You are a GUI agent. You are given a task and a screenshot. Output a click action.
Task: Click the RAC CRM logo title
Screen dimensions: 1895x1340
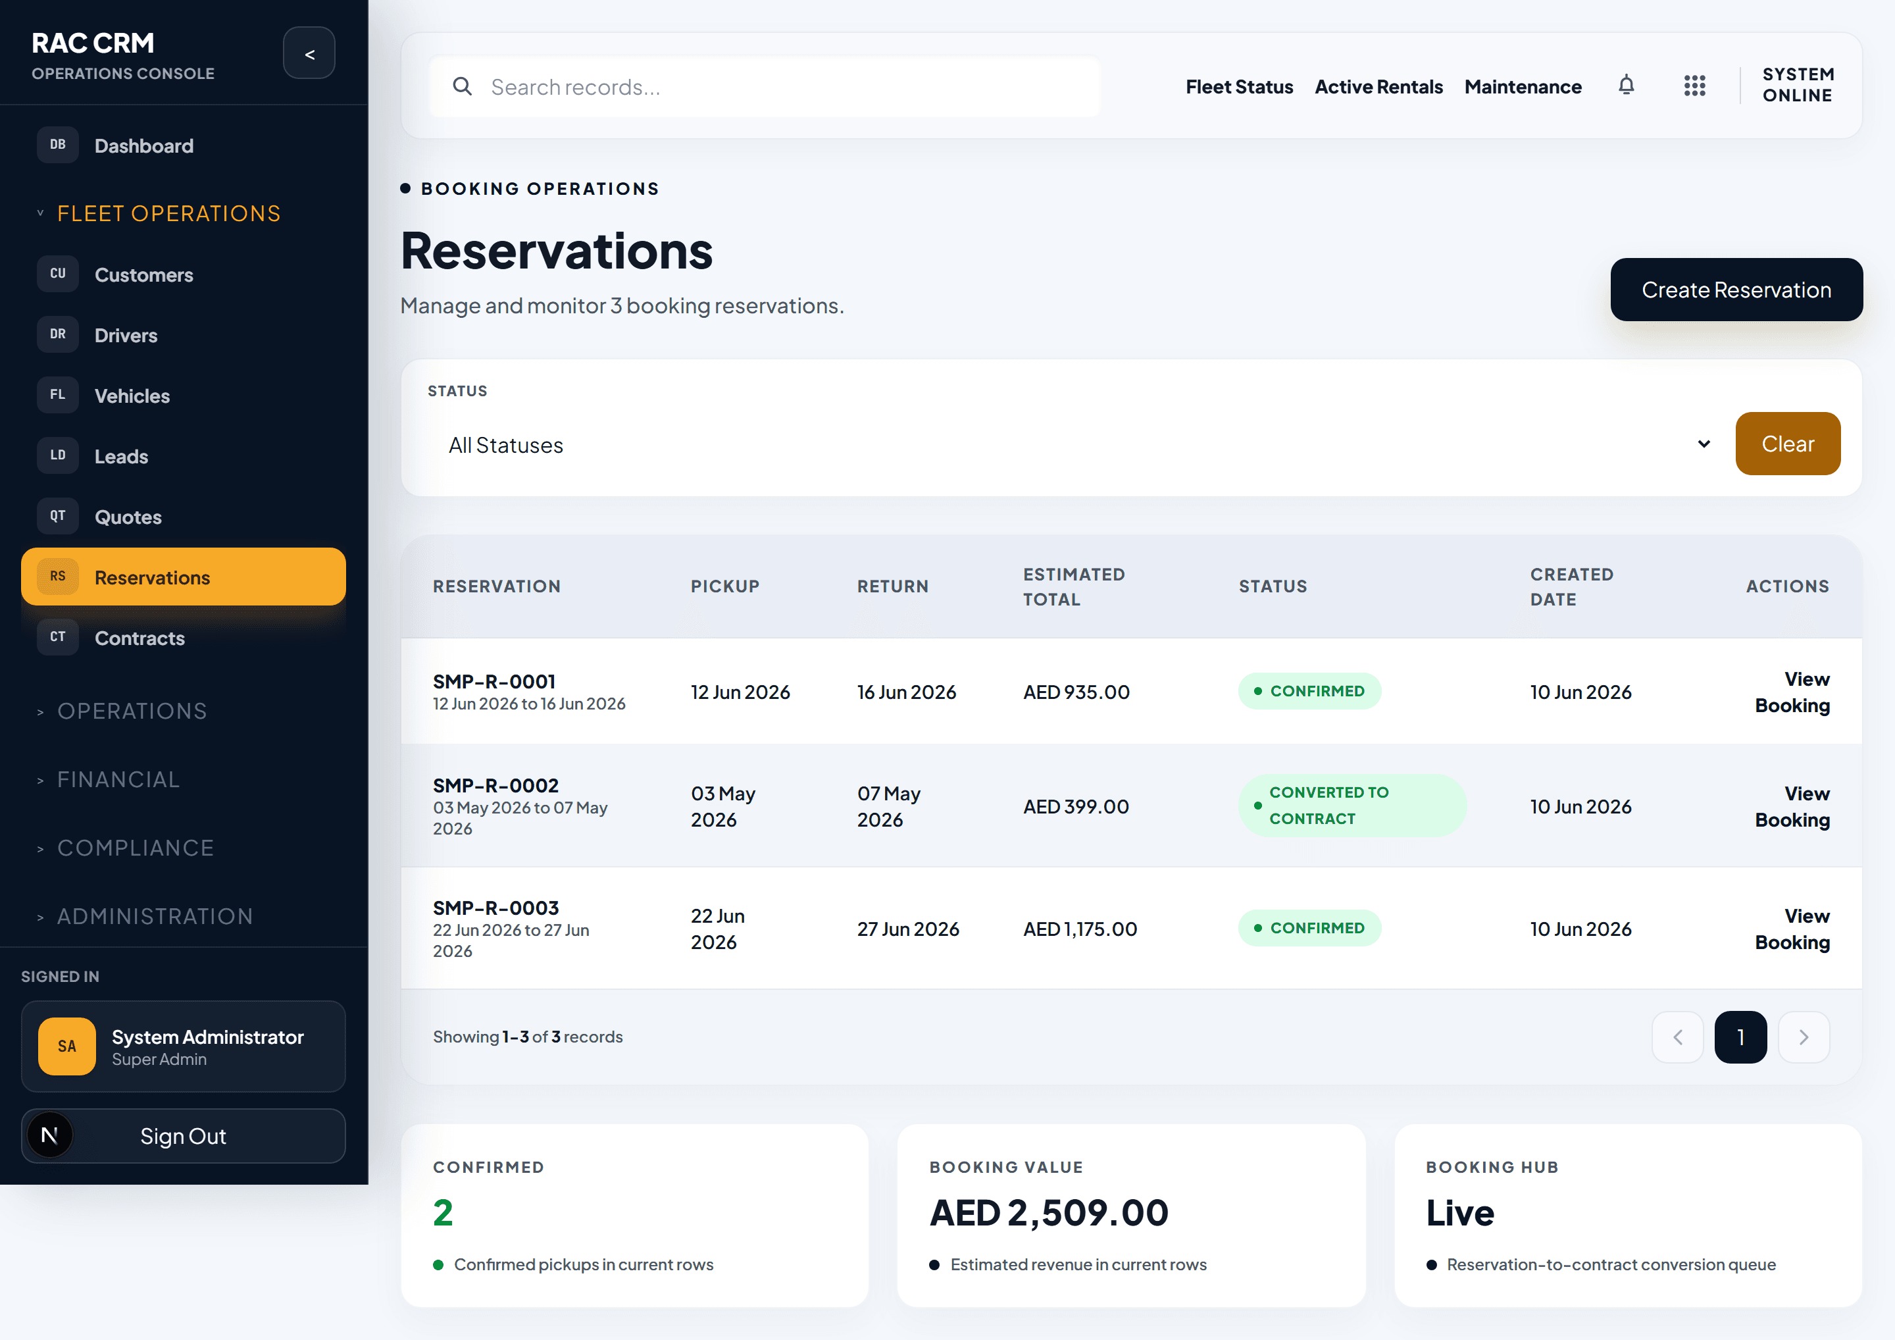(x=92, y=43)
